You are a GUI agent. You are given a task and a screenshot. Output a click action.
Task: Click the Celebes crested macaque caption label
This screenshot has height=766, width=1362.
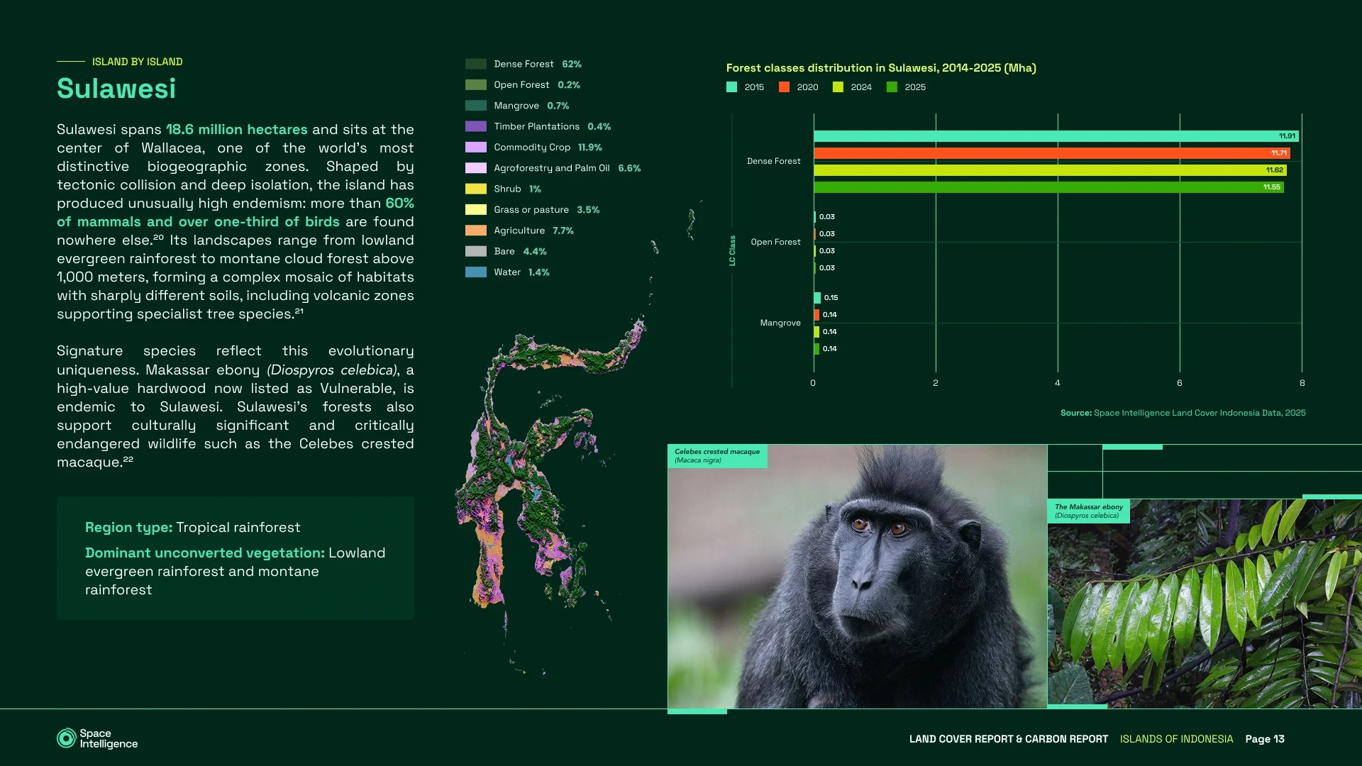(x=716, y=455)
